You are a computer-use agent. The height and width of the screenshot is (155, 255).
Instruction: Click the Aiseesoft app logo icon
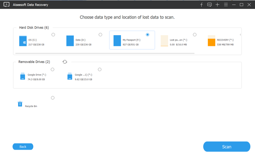click(x=7, y=5)
